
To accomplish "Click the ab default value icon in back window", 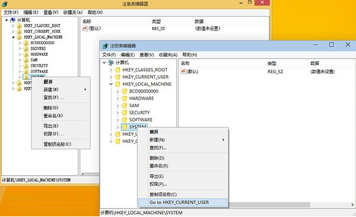I will (85, 28).
